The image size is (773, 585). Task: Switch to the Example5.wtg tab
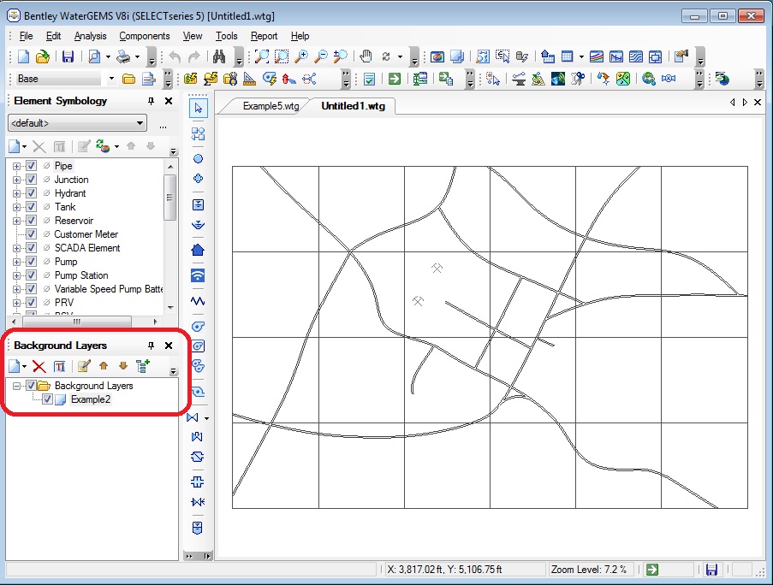[x=271, y=106]
